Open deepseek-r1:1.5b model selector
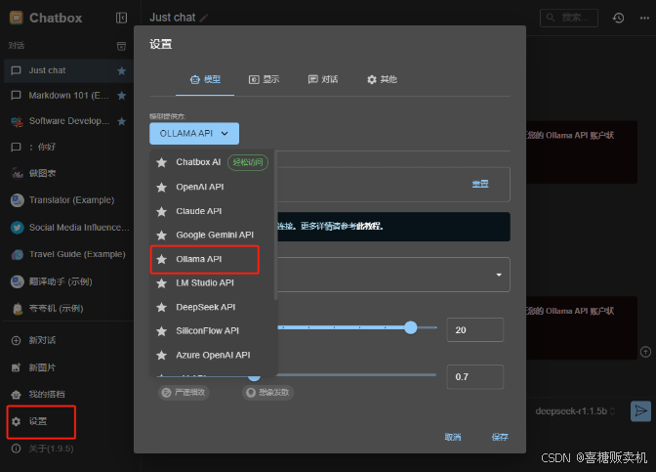The height and width of the screenshot is (472, 656). (575, 411)
